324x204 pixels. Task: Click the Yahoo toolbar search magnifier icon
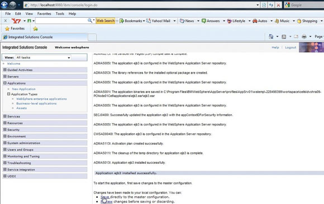(x=90, y=21)
